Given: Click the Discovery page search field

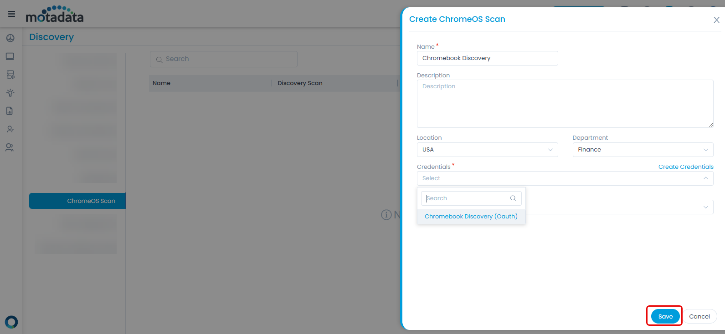Looking at the screenshot, I should coord(223,59).
